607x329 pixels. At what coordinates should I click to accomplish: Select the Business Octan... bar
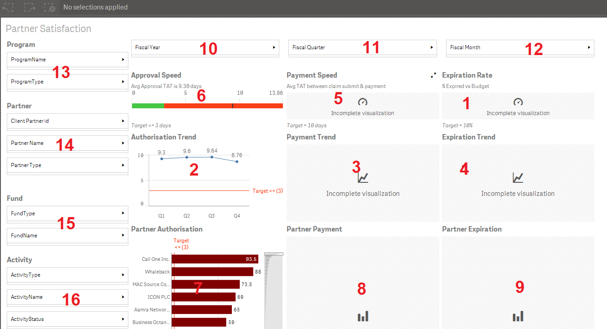click(199, 322)
